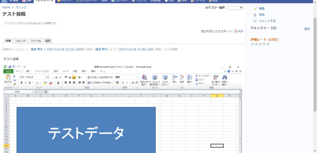Click the Excel Format Painter brush icon
The image size is (317, 153).
[14, 84]
